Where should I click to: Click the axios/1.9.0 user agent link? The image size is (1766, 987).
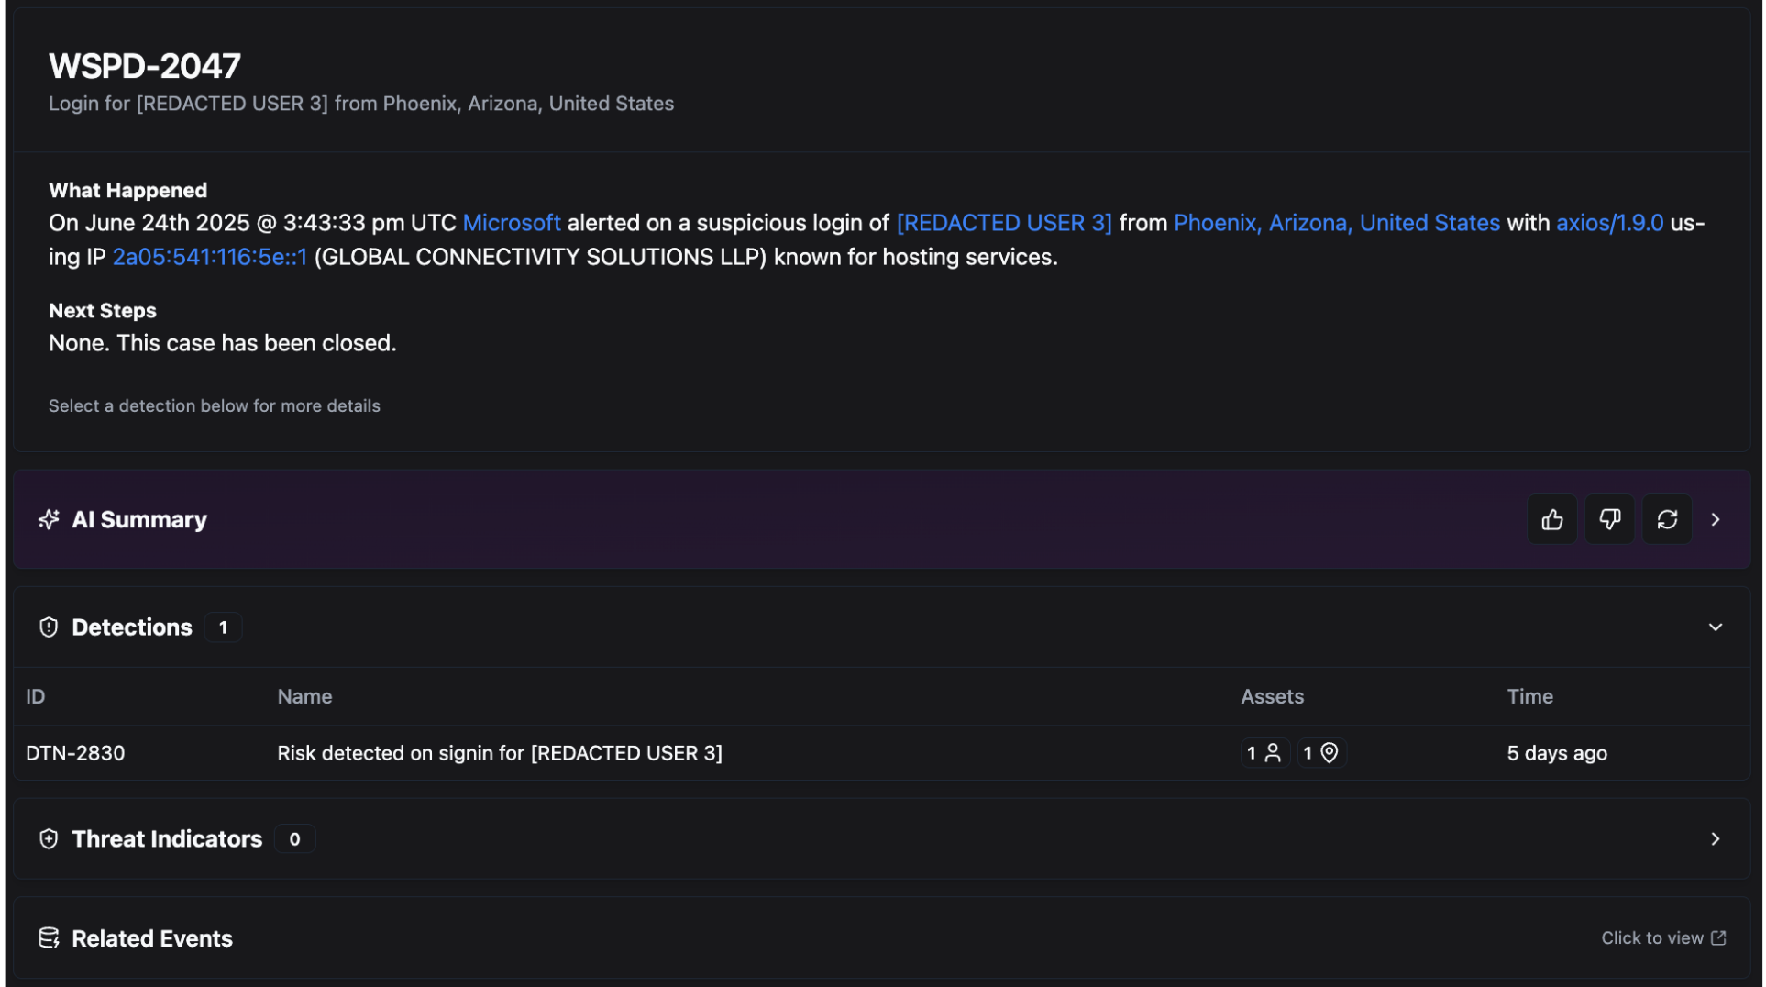(1608, 223)
